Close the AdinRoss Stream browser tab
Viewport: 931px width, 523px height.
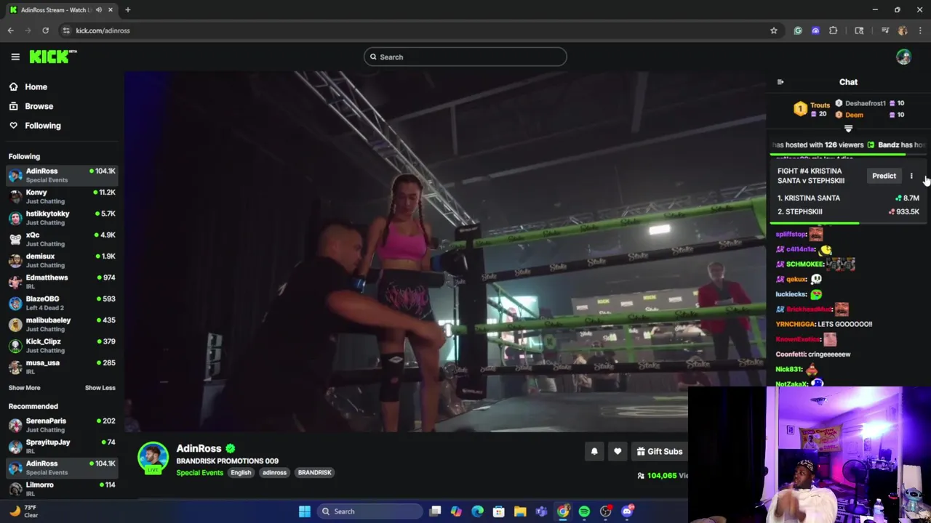(x=111, y=10)
